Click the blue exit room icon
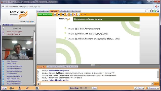Screen dimensions: 161x91 [x=158, y=11]
